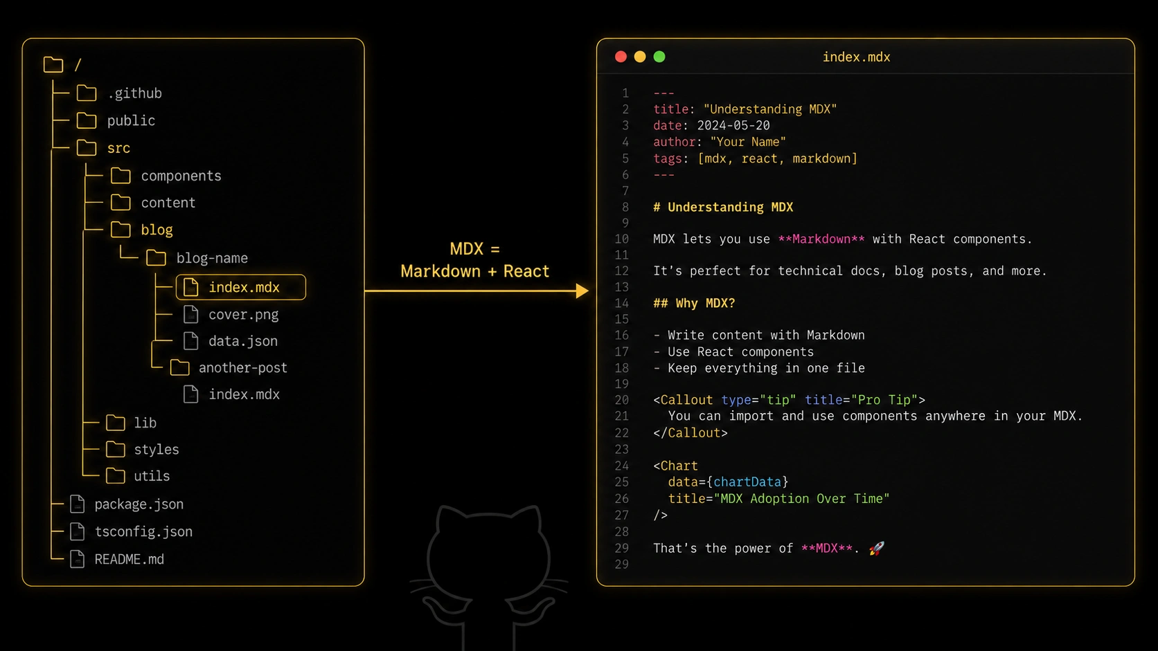The height and width of the screenshot is (651, 1158).
Task: Open the styles folder label
Action: [x=157, y=450]
